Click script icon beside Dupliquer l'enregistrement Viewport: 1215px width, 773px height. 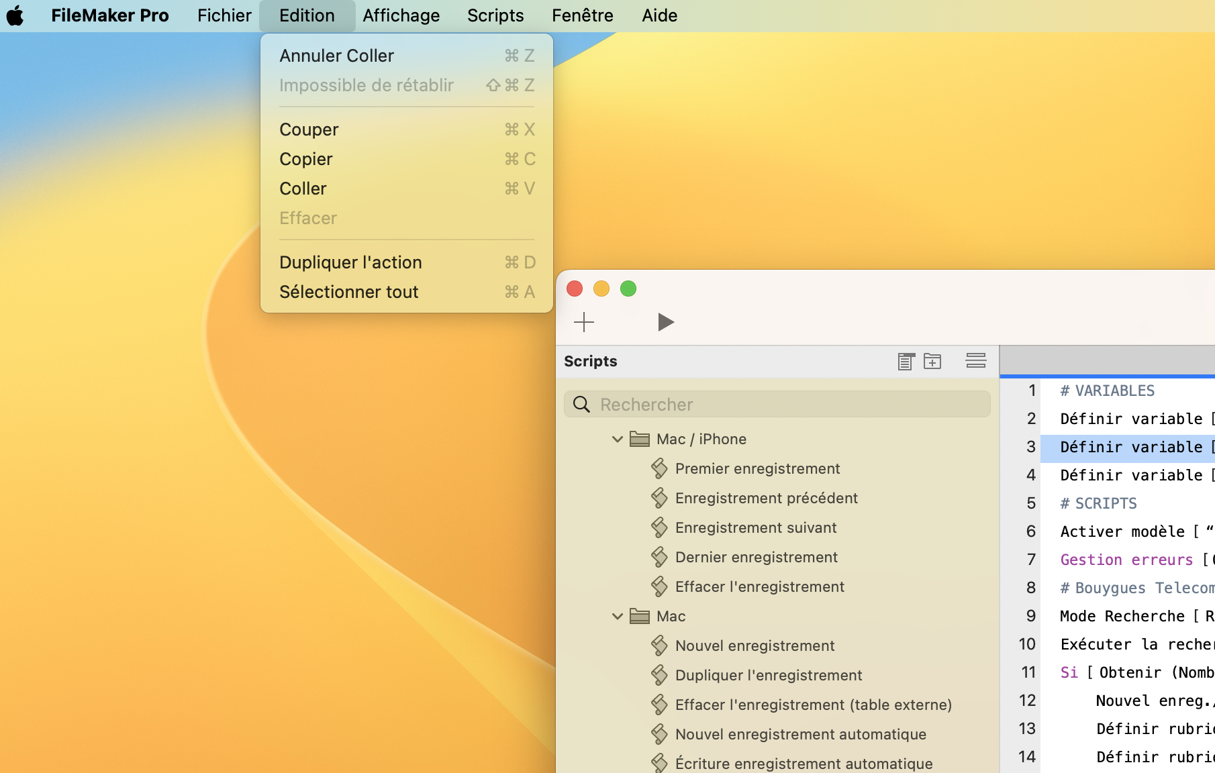(x=659, y=675)
